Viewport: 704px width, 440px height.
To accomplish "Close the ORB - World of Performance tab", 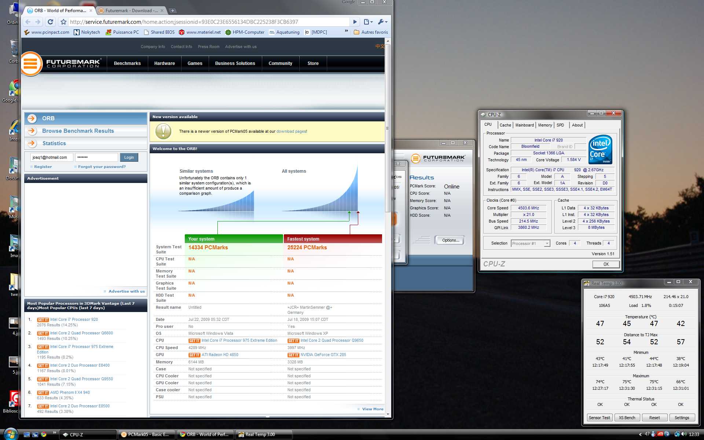I will [91, 11].
